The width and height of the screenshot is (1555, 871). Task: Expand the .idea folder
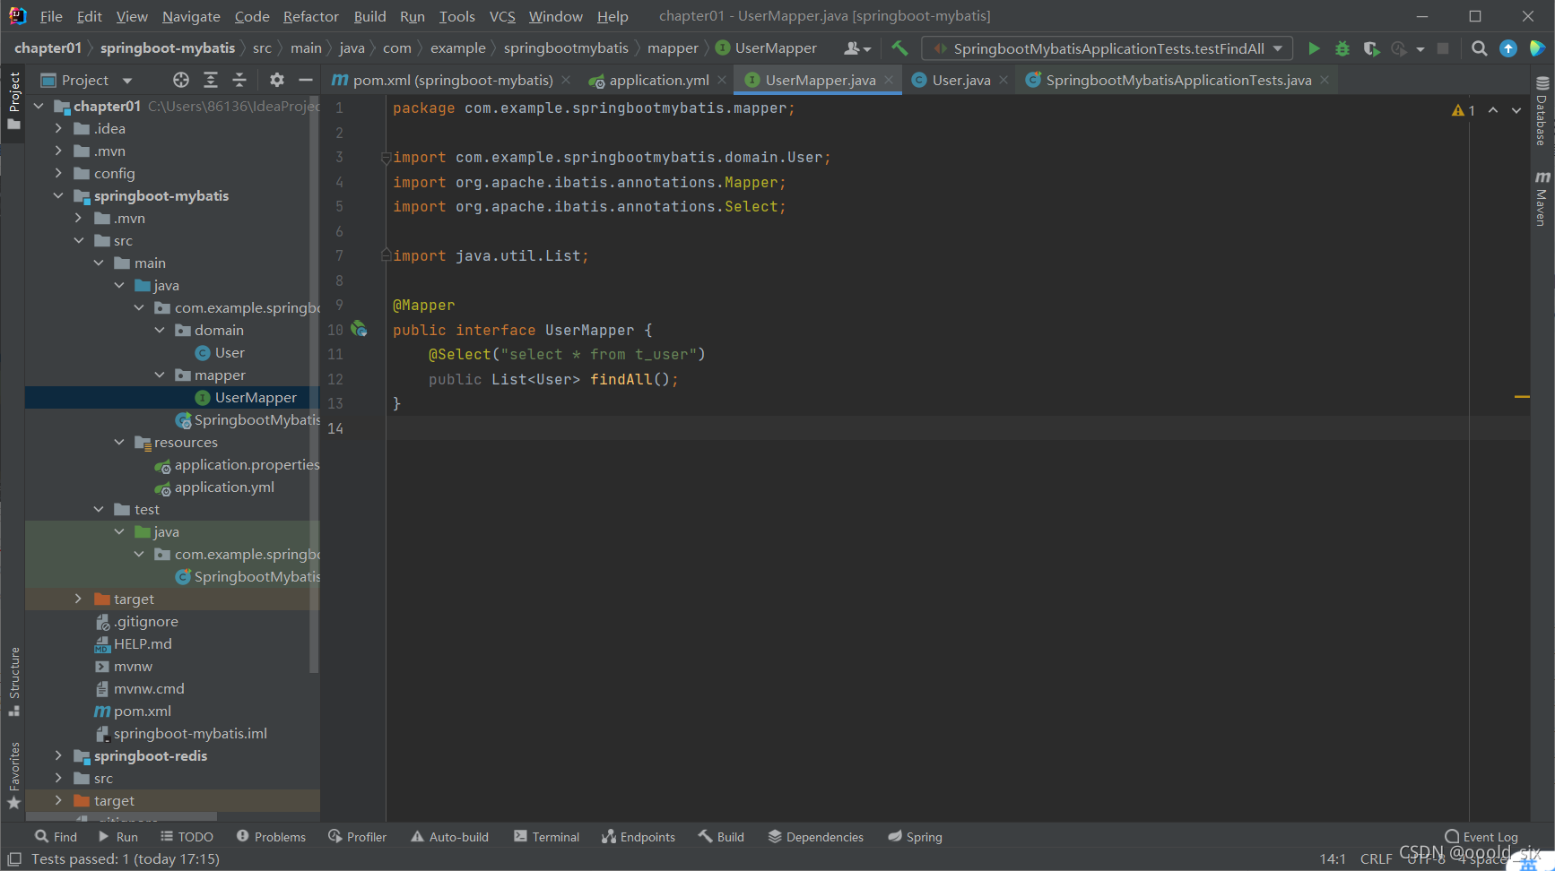58,128
